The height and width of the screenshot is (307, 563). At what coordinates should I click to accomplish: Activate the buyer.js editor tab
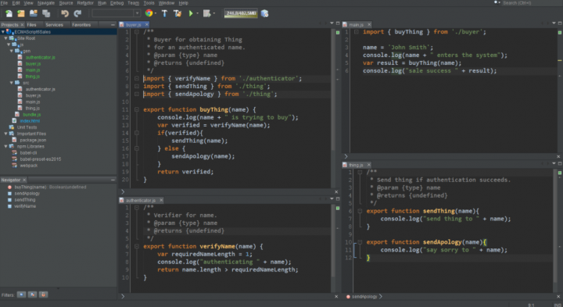click(133, 25)
